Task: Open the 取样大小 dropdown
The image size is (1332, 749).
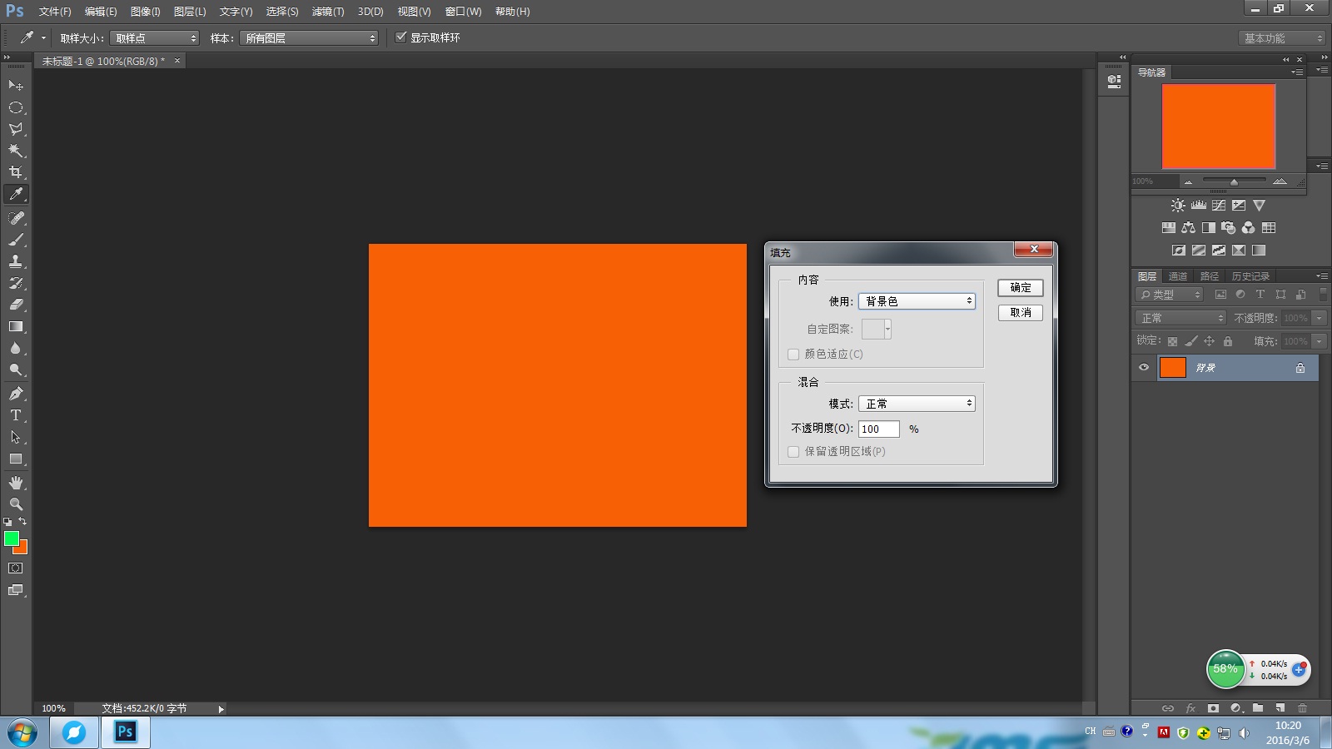Action: 155,38
